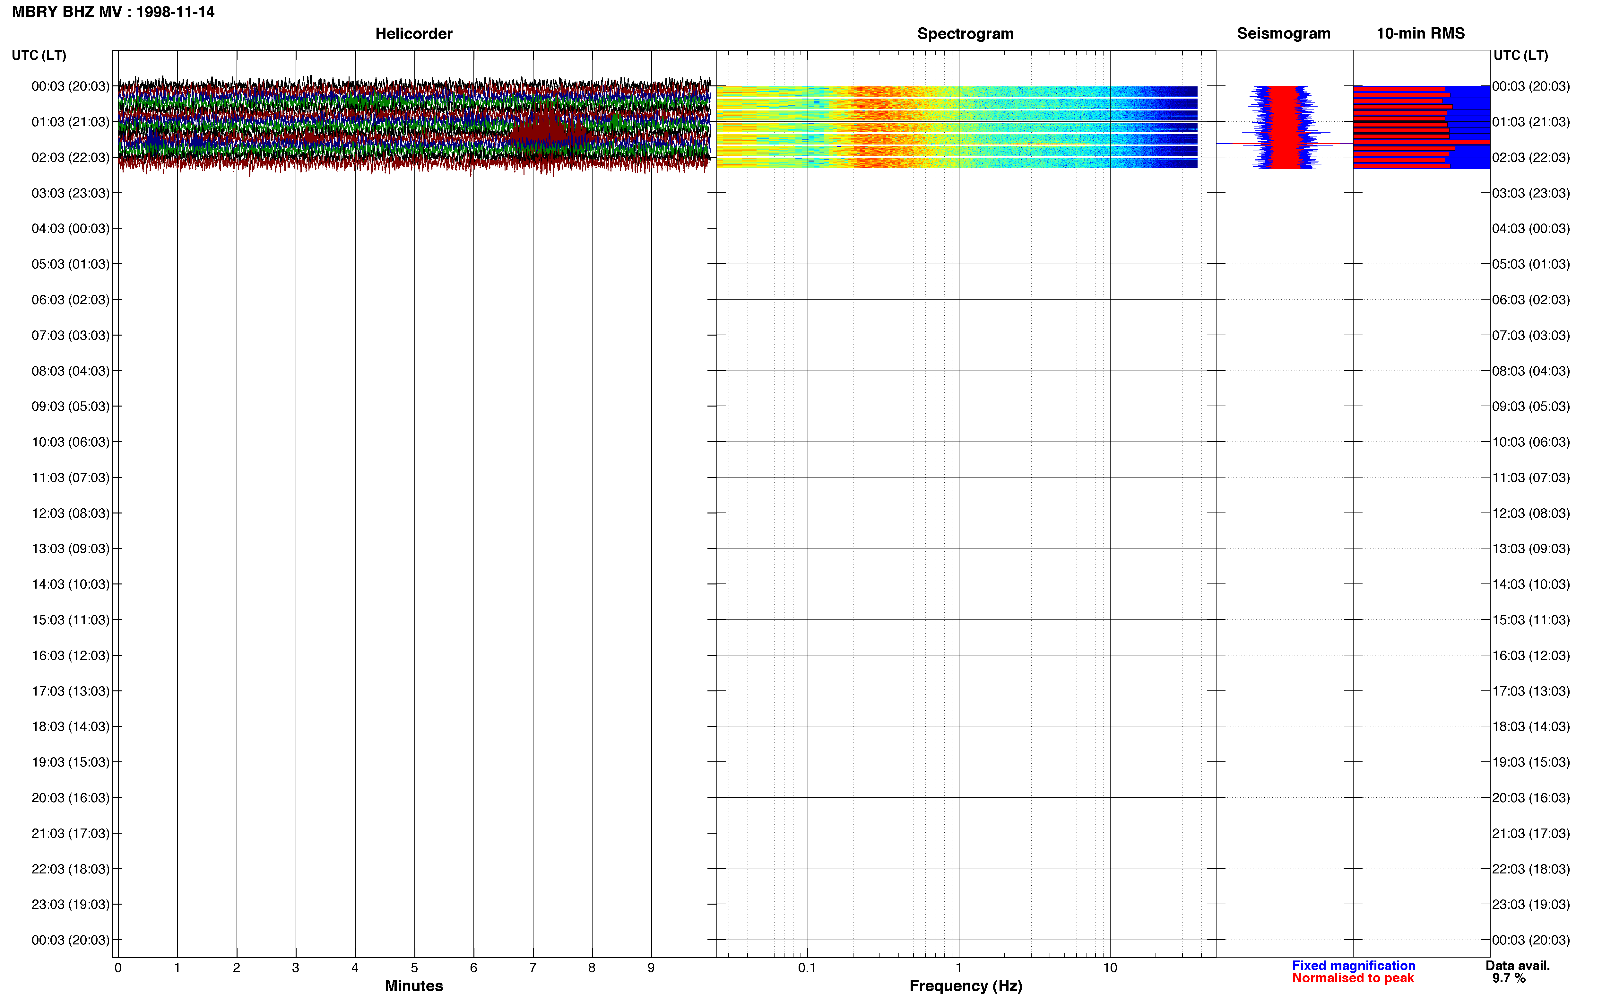
Task: Click the 'Frequency (Hz)' axis label
Action: click(966, 986)
